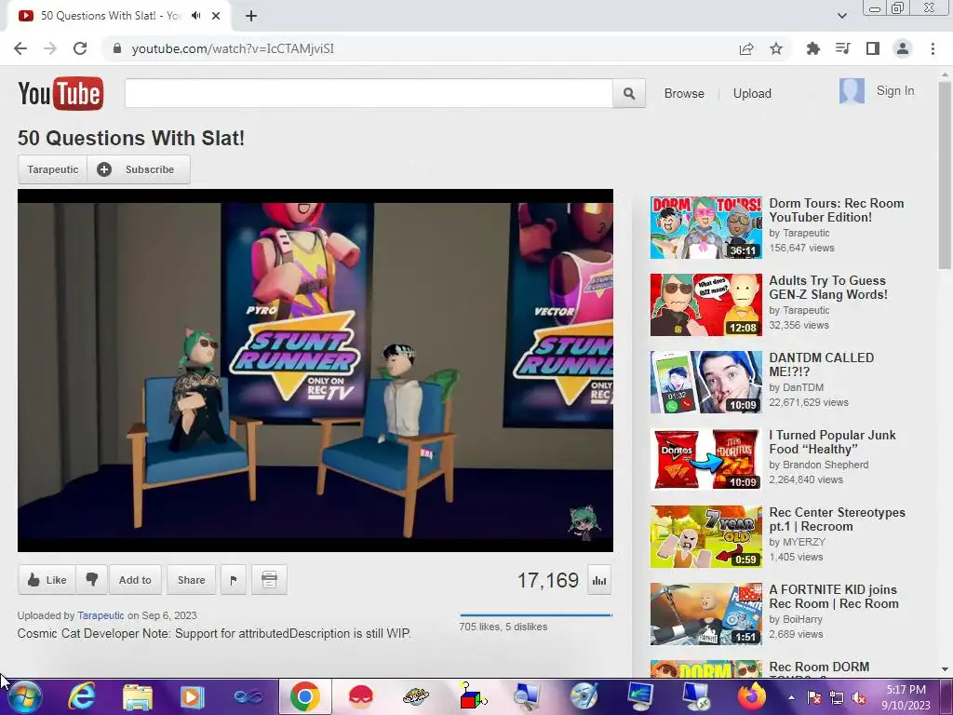Open Rec Center Stereotypes thumbnail
Viewport: 953px width, 715px height.
click(705, 536)
